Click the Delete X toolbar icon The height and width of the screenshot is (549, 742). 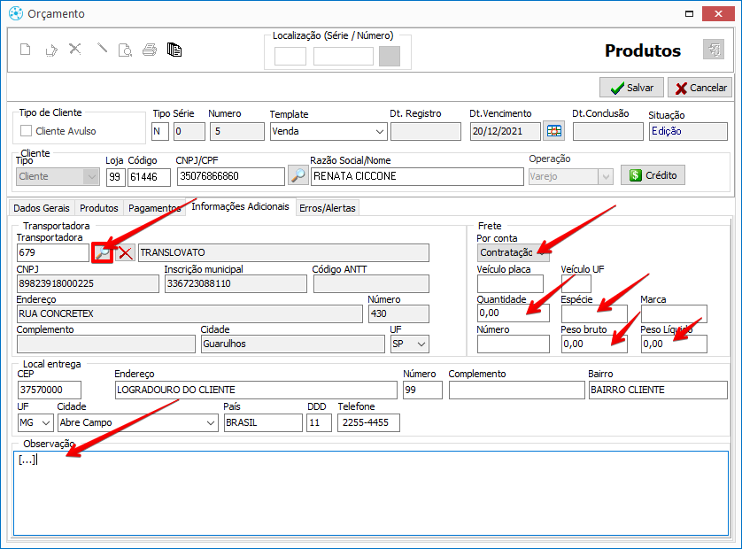(75, 49)
